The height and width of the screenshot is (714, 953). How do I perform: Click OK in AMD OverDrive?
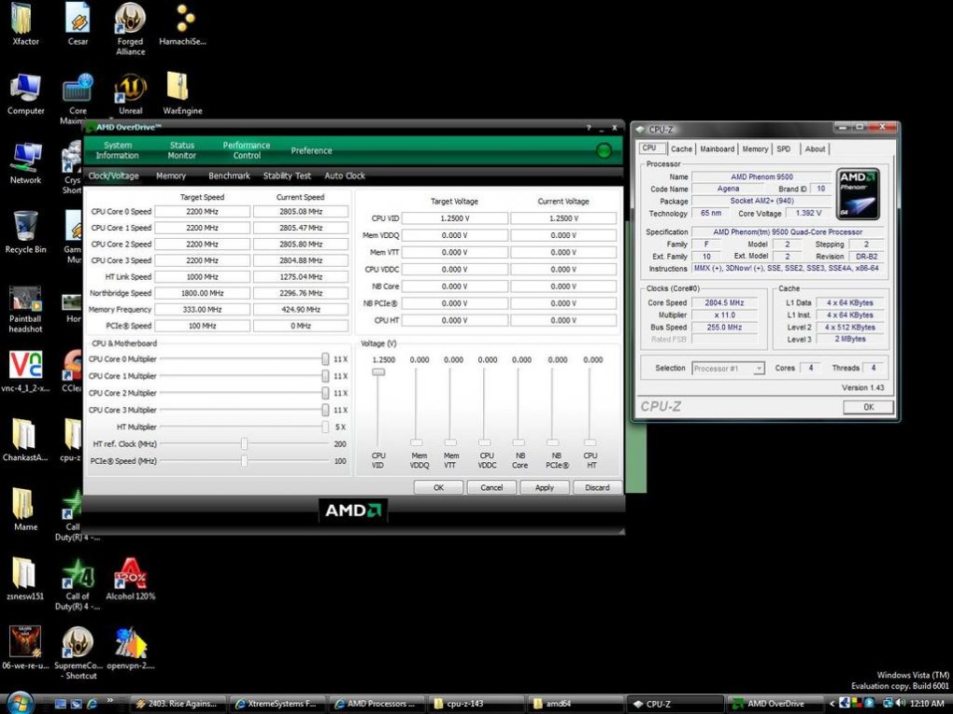(x=438, y=487)
